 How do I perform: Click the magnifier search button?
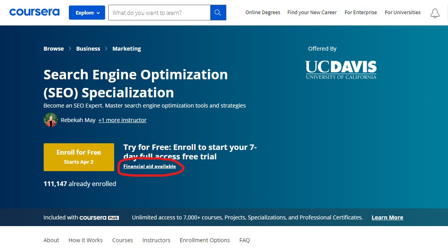tap(218, 13)
